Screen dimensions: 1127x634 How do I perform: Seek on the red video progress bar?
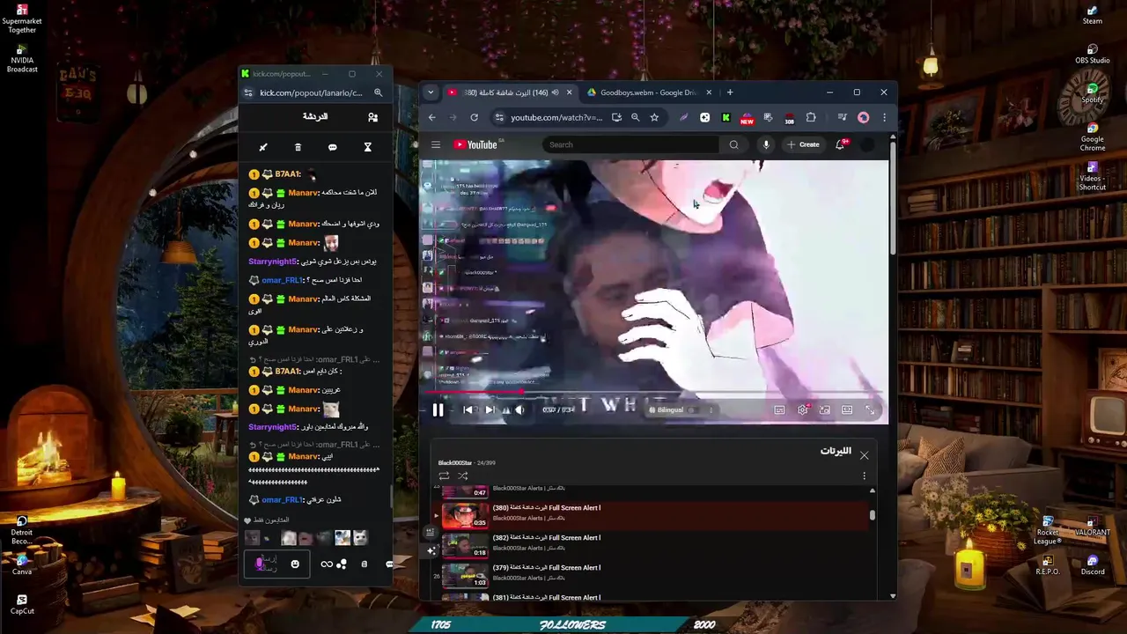654,393
